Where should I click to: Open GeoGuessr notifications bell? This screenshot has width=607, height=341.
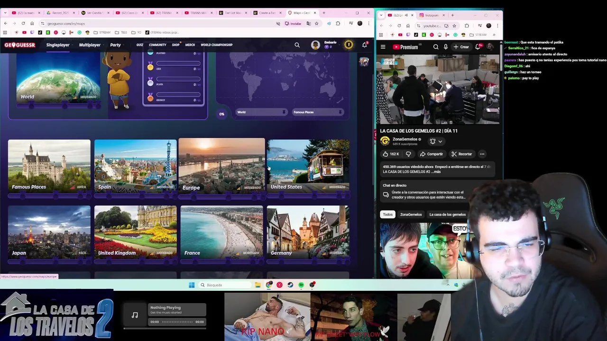click(x=364, y=45)
